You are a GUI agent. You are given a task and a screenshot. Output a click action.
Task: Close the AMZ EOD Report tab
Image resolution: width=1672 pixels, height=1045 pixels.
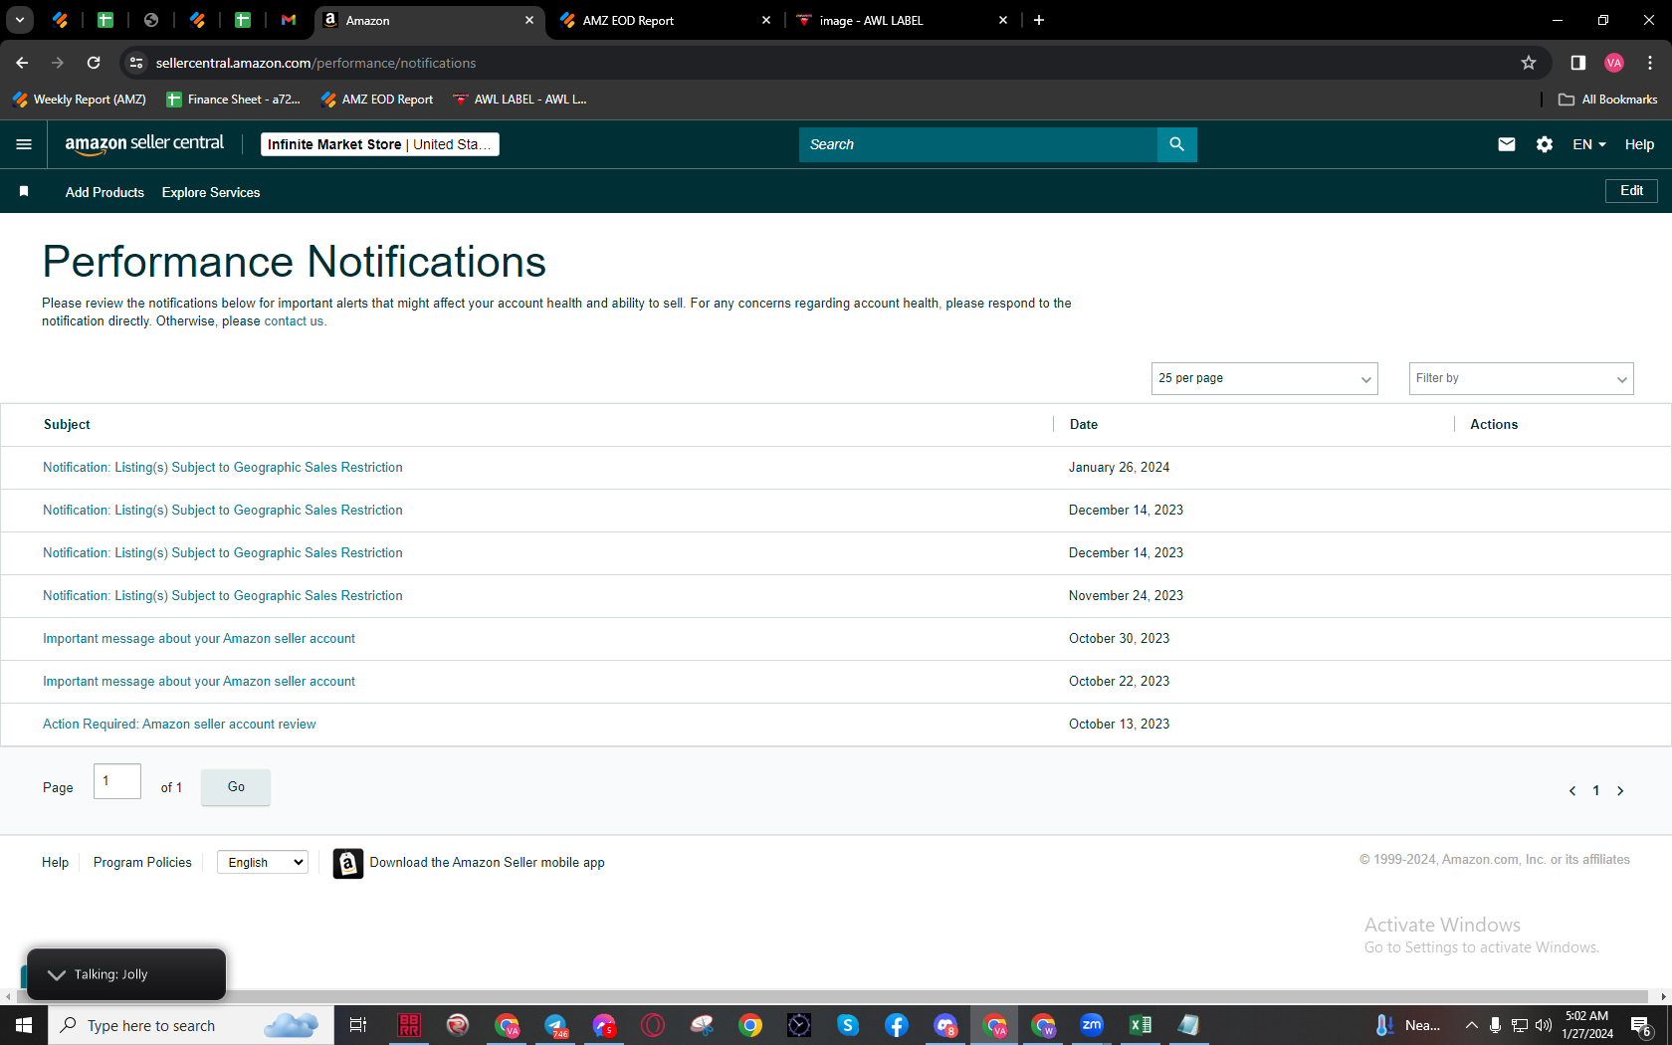coord(766,20)
